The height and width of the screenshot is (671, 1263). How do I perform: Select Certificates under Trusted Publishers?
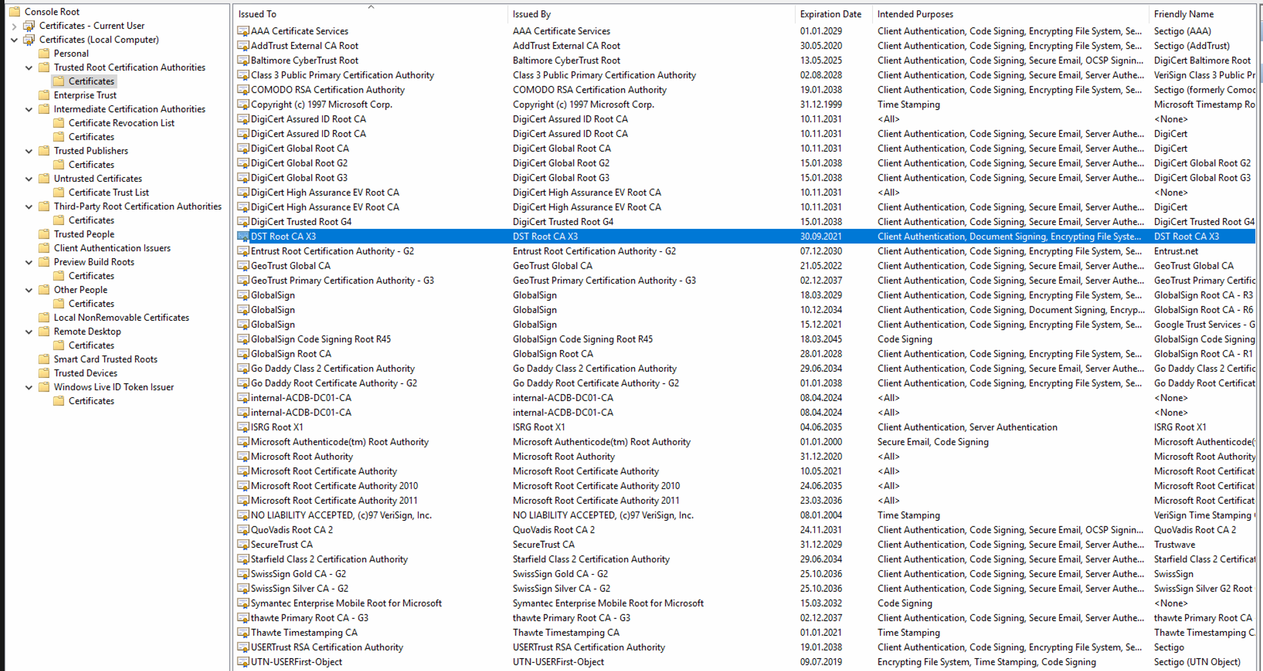tap(91, 165)
